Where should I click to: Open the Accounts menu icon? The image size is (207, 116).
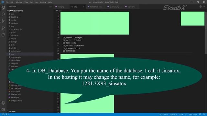point(3,103)
